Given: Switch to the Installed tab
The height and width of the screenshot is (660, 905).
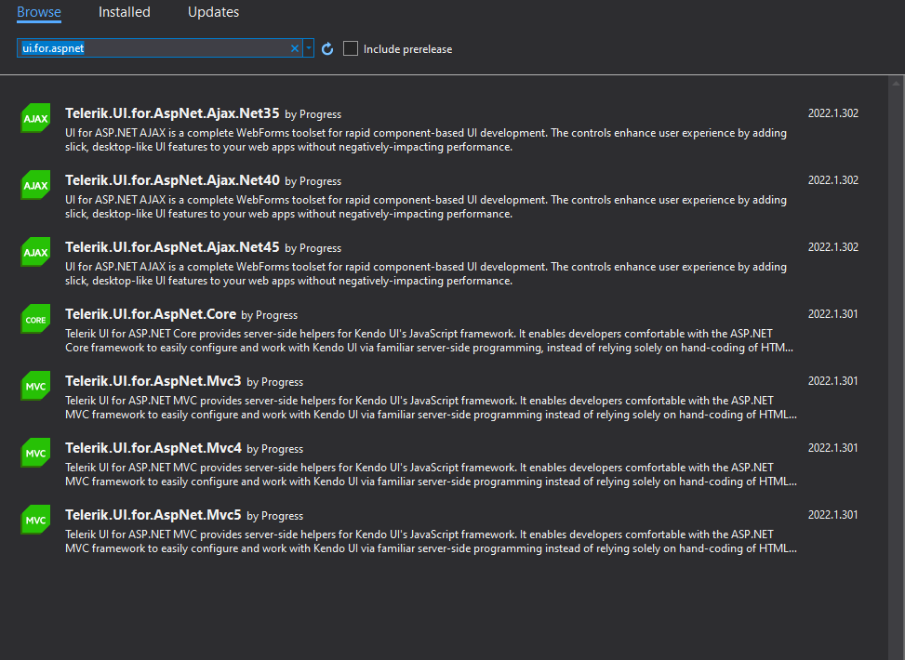Looking at the screenshot, I should click(124, 12).
